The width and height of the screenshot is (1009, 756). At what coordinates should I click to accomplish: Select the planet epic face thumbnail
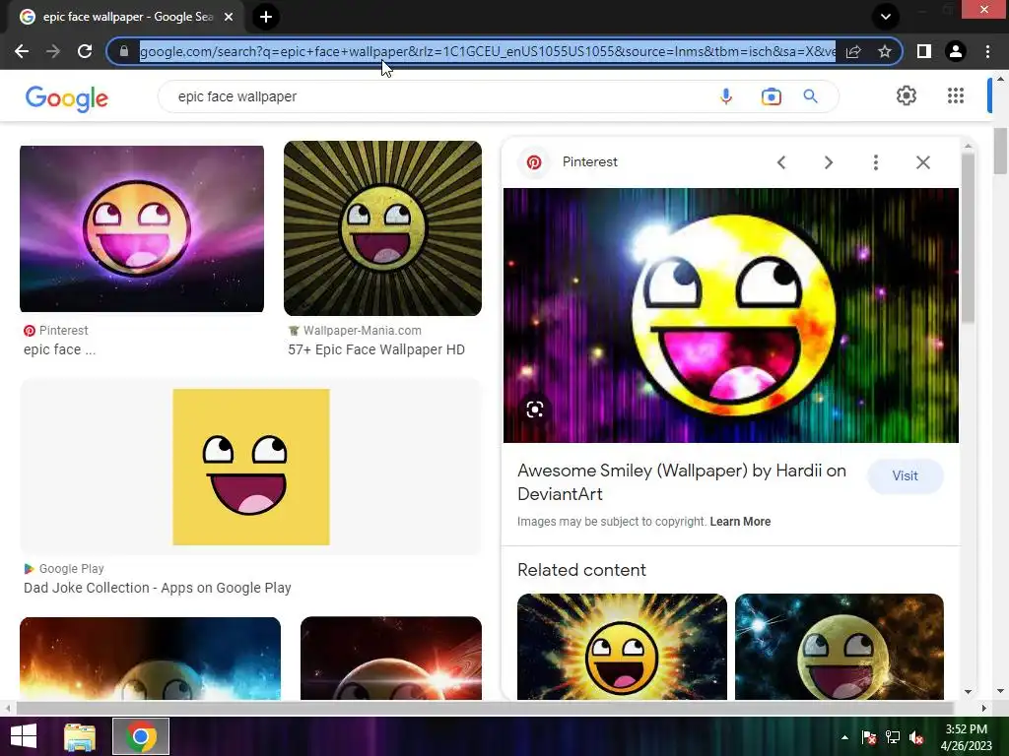click(x=390, y=659)
